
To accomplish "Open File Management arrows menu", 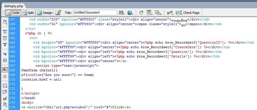I will coord(121,13).
